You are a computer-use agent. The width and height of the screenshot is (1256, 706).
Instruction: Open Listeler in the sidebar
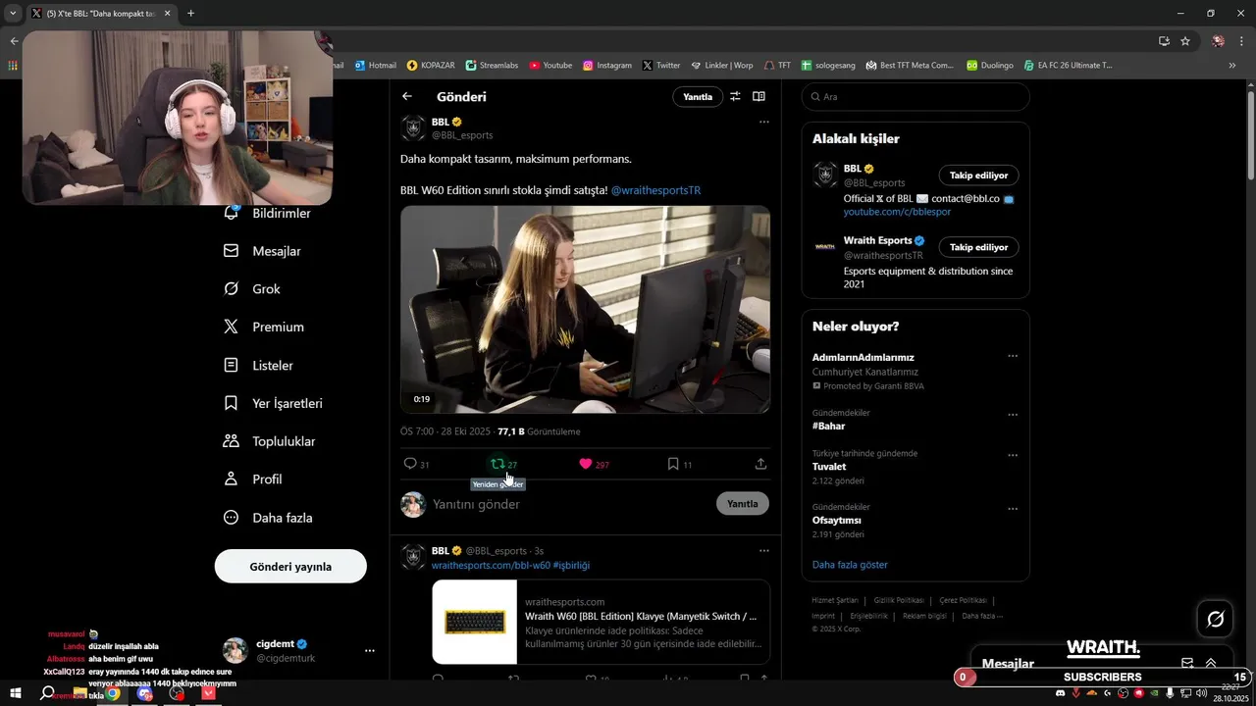coord(258,366)
